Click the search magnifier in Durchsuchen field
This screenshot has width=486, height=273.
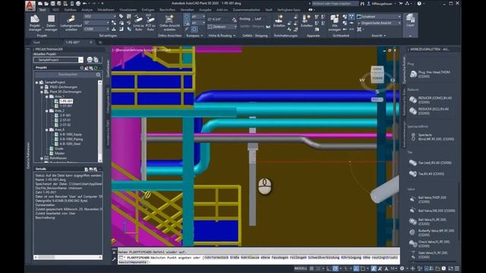point(98,74)
